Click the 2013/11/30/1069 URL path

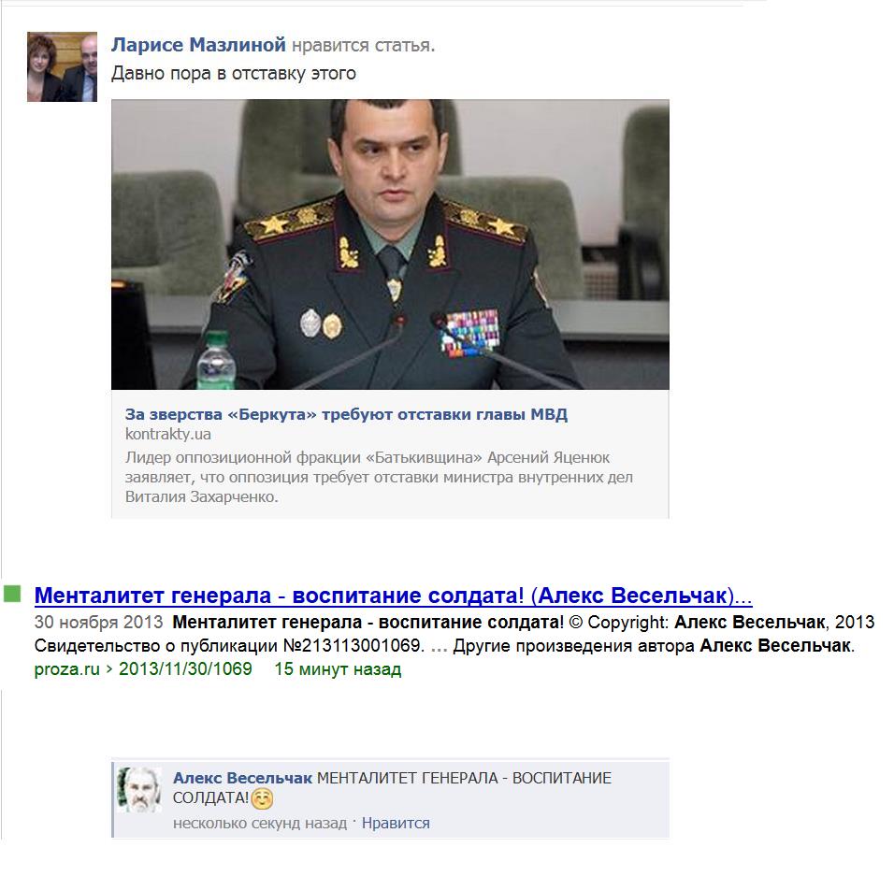pos(185,668)
